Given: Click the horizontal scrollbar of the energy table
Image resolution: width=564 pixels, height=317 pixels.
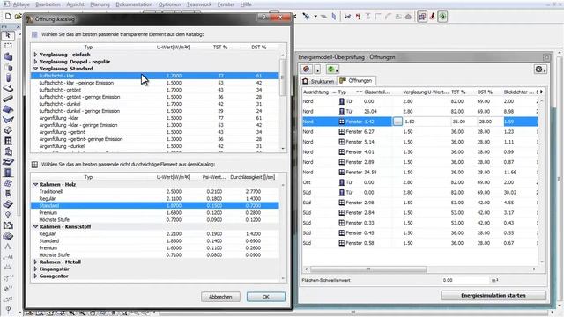Looking at the screenshot, I should click(x=368, y=269).
